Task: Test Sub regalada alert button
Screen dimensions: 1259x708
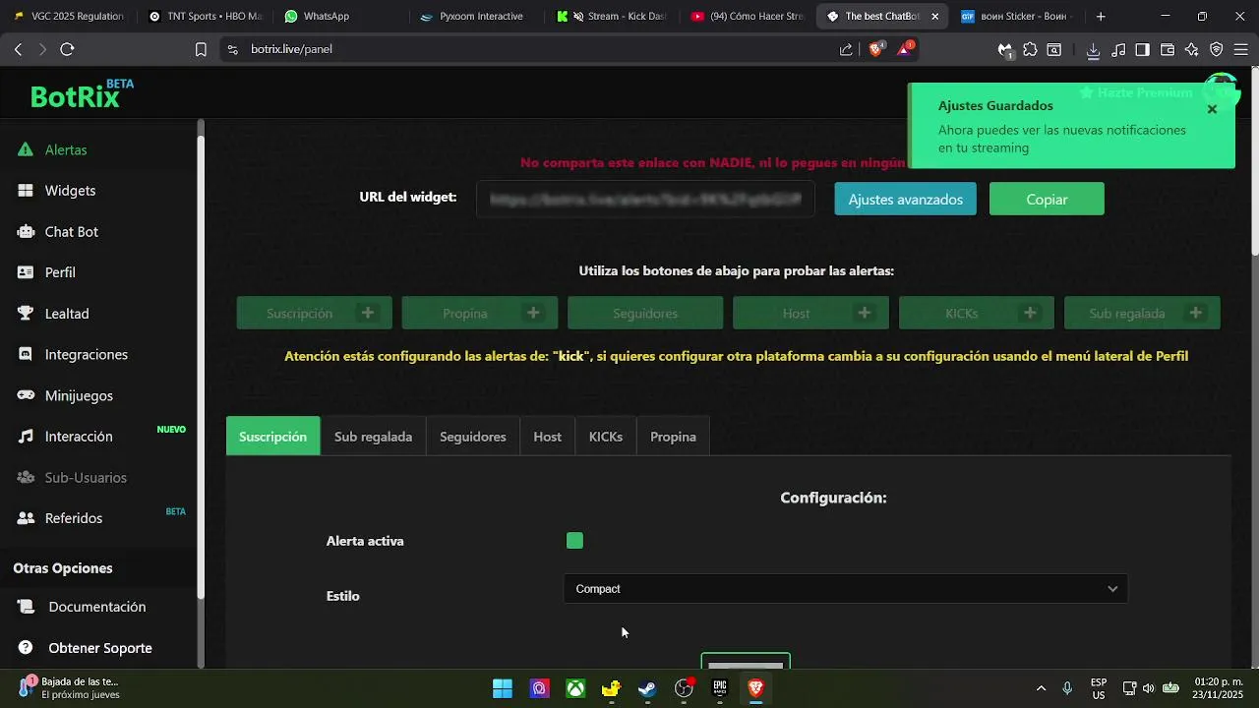Action: coord(1142,313)
